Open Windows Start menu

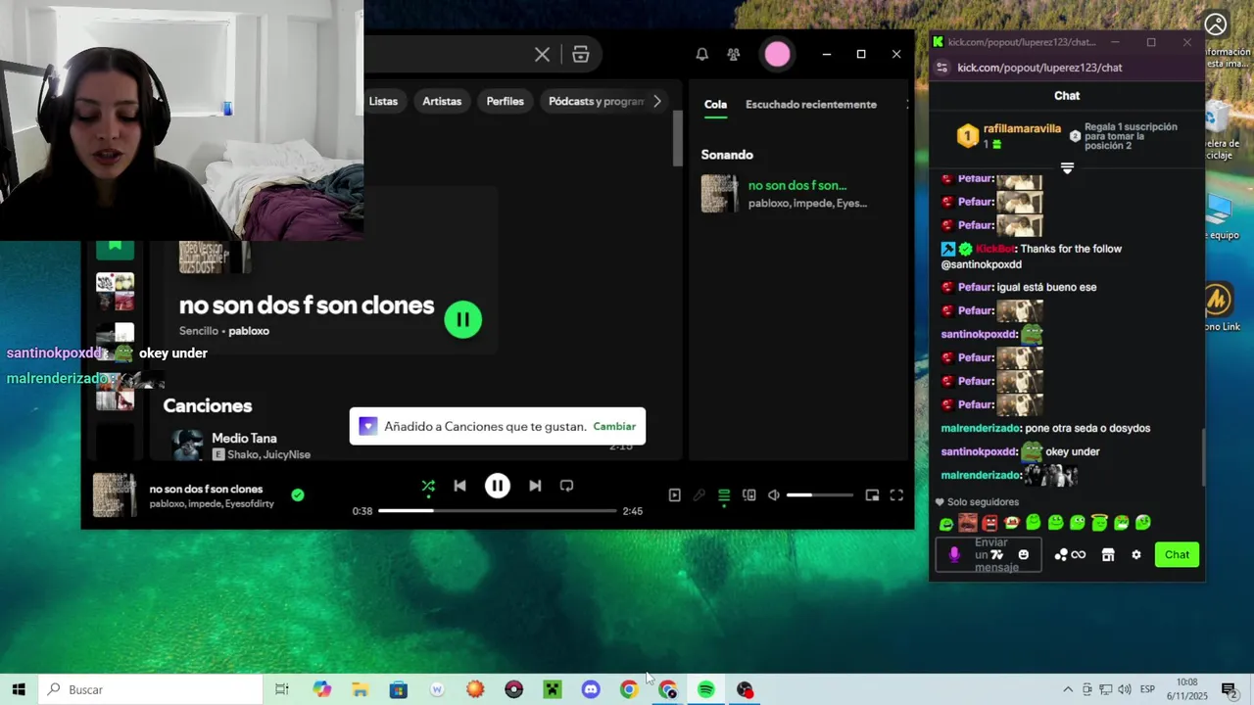coord(19,689)
